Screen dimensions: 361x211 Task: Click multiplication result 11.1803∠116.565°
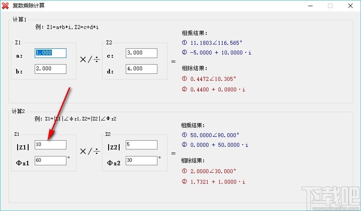click(216, 43)
